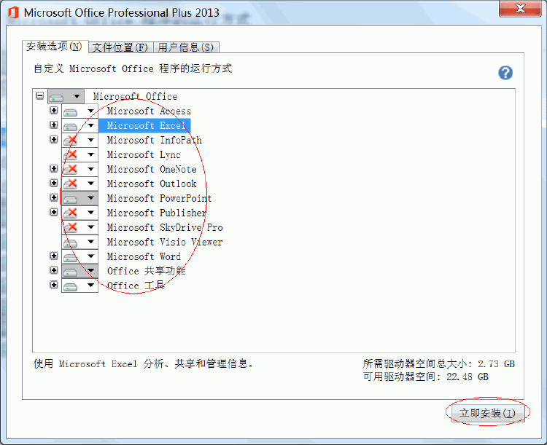The width and height of the screenshot is (547, 445).
Task: Open install option dropdown for Microsoft Word
Action: [90, 256]
